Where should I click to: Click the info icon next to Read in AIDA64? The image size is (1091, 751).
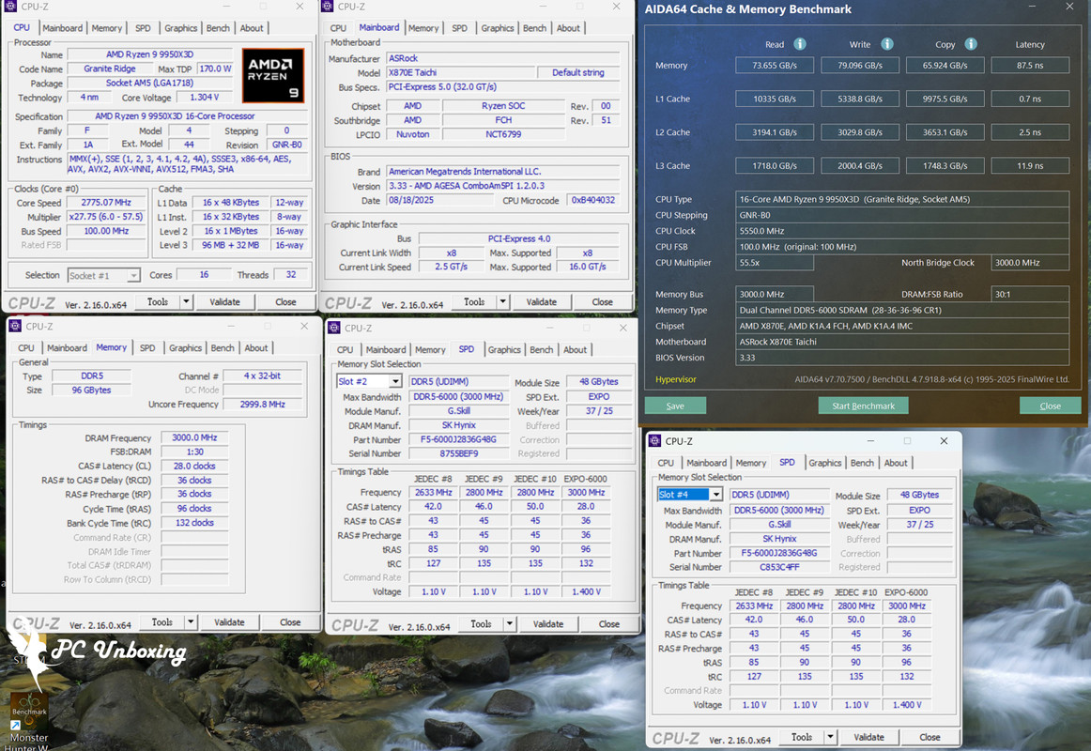coord(799,44)
